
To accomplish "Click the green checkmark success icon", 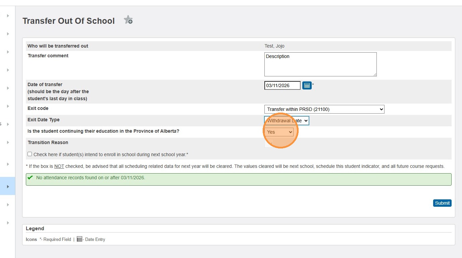I will tap(31, 178).
